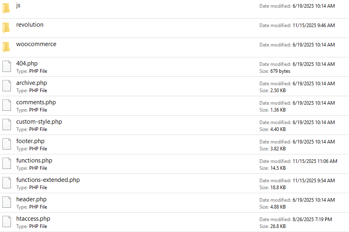Select the revolution folder icon

[6, 28]
